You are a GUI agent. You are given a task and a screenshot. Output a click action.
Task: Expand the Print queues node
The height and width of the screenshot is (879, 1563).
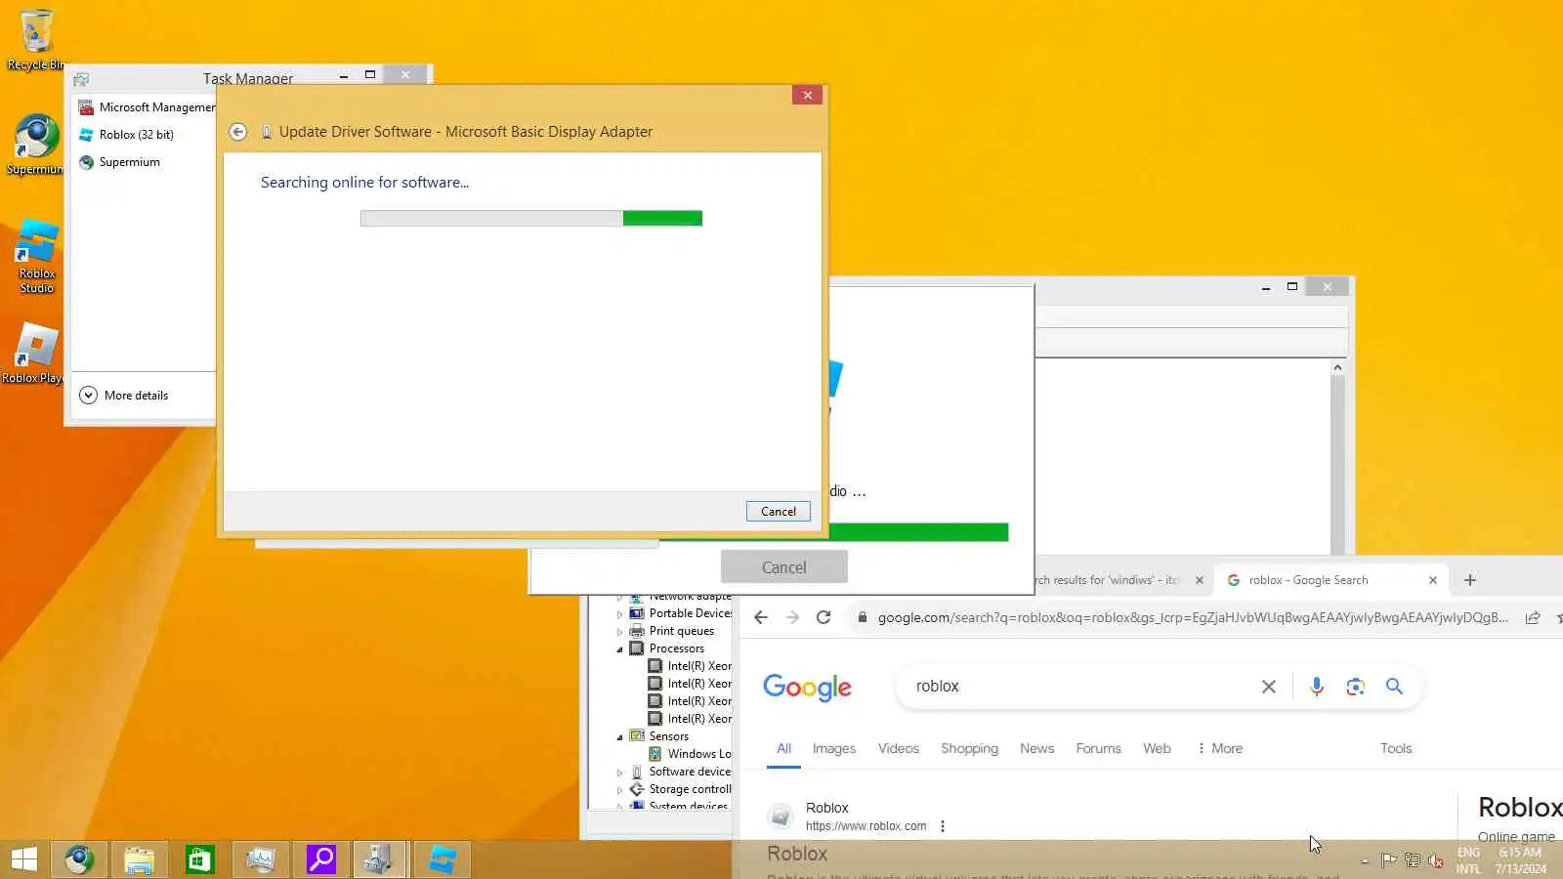(619, 632)
